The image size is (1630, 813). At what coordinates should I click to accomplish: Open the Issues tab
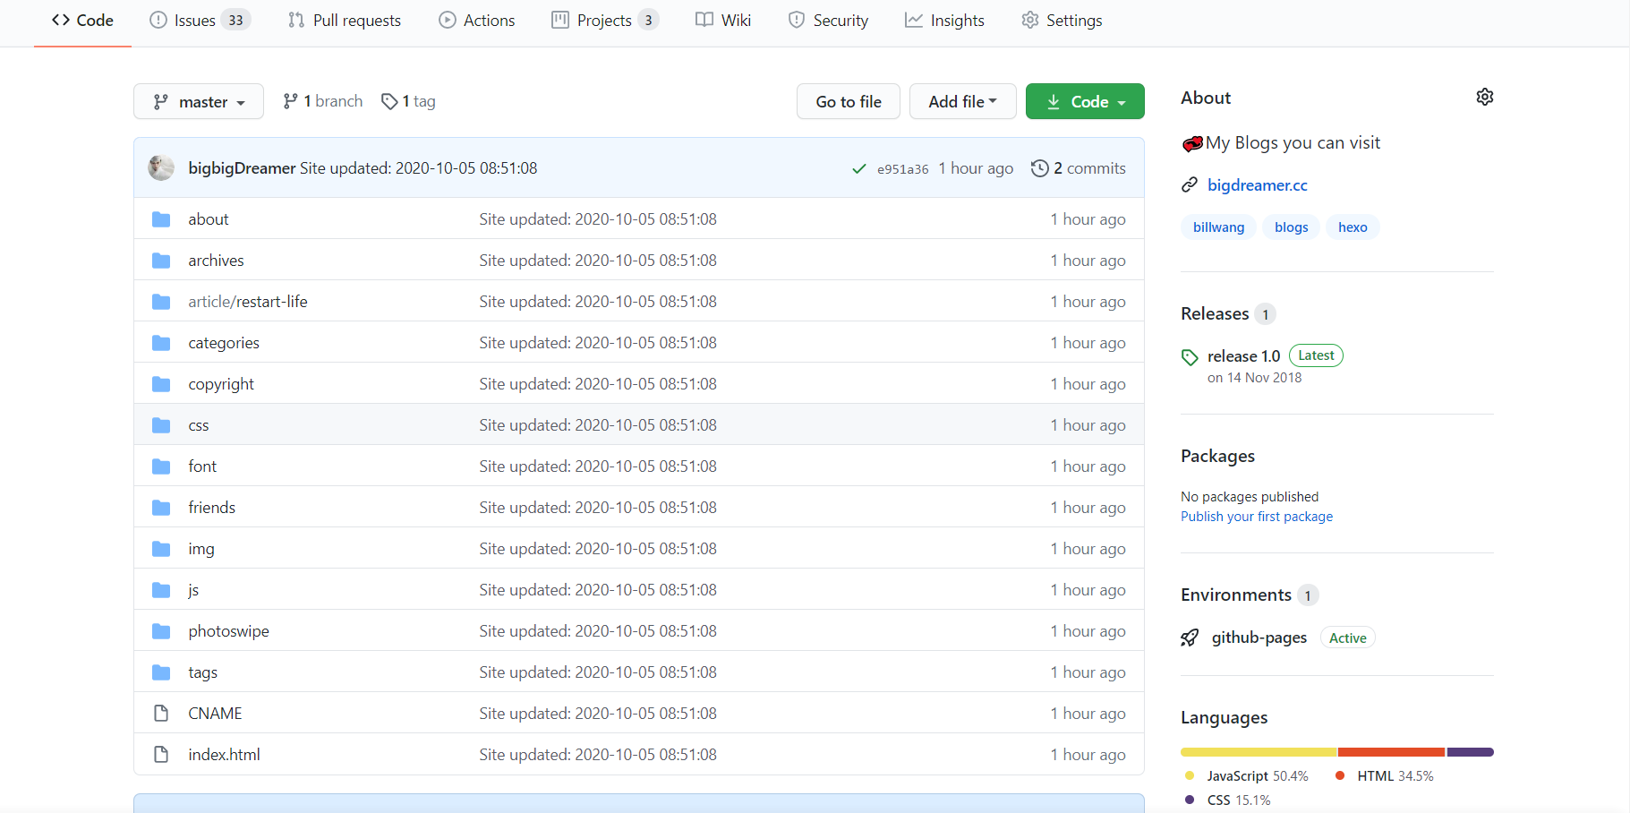pyautogui.click(x=200, y=20)
